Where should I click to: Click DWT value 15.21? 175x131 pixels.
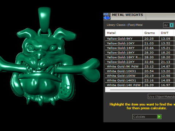[166, 48]
